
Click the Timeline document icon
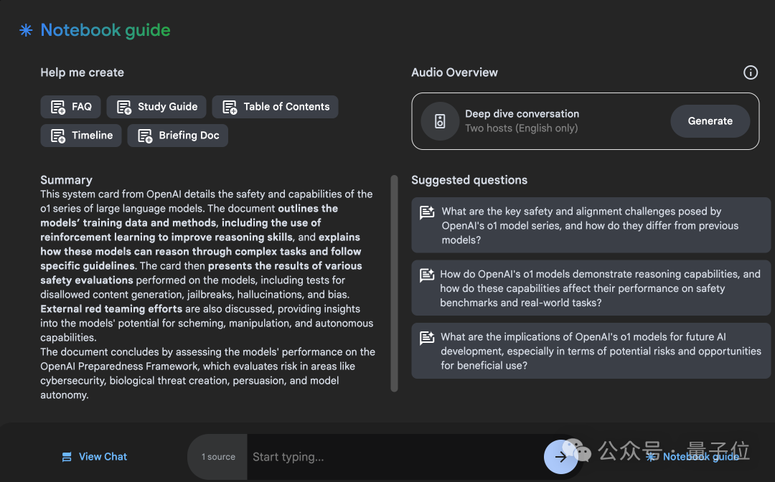pos(58,136)
